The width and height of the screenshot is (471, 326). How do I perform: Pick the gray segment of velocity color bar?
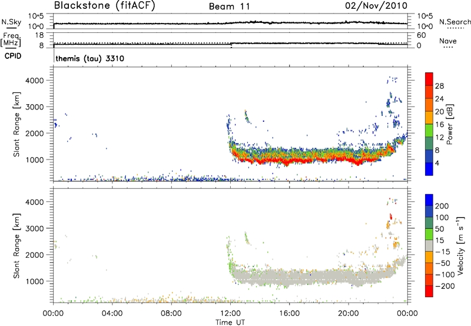click(429, 245)
